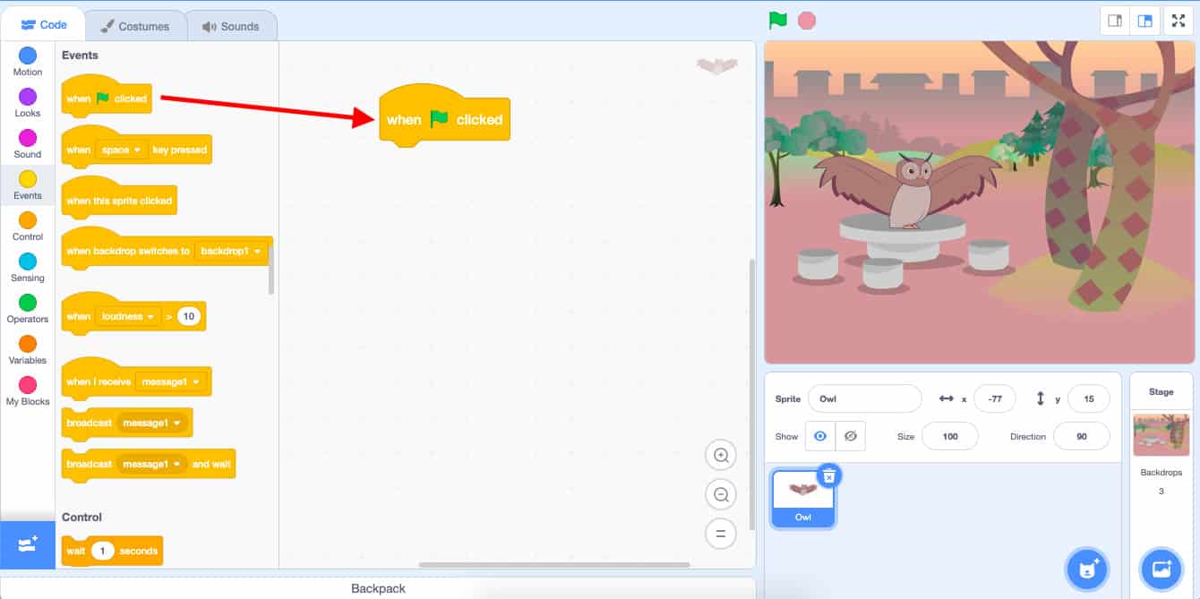The image size is (1200, 599).
Task: Open the loudness dropdown menu
Action: (129, 317)
